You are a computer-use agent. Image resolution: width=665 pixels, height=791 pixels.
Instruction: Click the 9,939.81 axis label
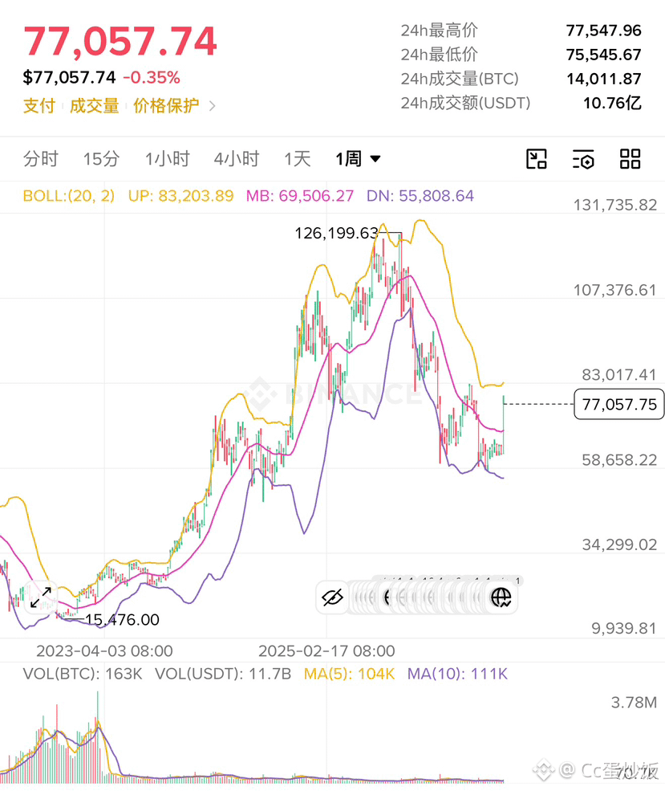[x=624, y=629]
